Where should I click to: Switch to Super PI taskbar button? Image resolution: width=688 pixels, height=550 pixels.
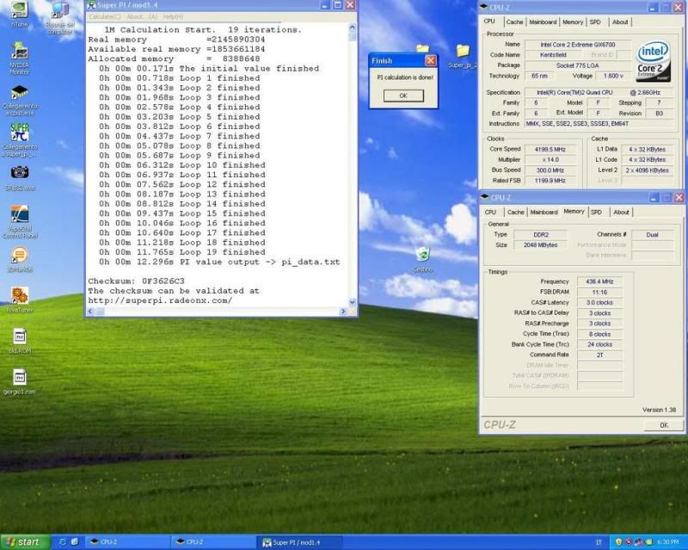point(298,542)
